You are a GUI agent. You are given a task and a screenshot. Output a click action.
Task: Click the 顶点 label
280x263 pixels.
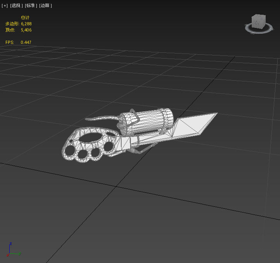[x=10, y=30]
